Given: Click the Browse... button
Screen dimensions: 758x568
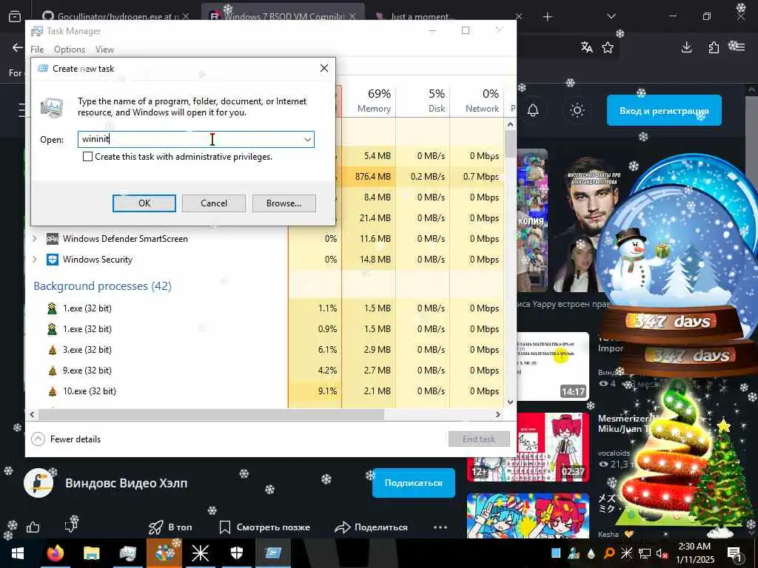Looking at the screenshot, I should 284,203.
